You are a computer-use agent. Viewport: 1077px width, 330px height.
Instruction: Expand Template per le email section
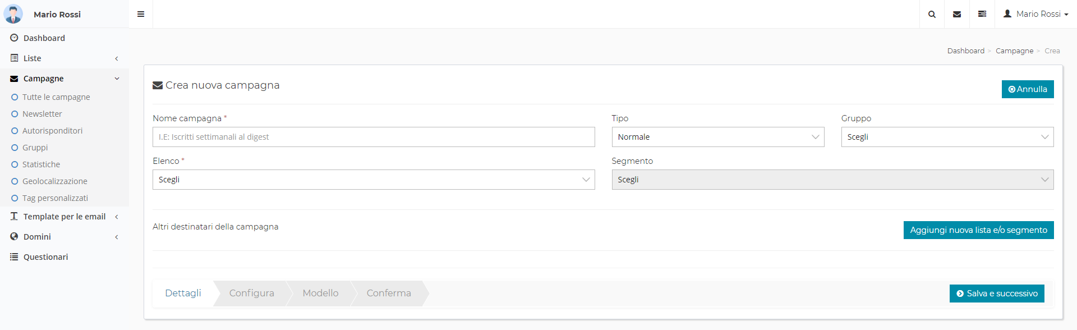64,217
